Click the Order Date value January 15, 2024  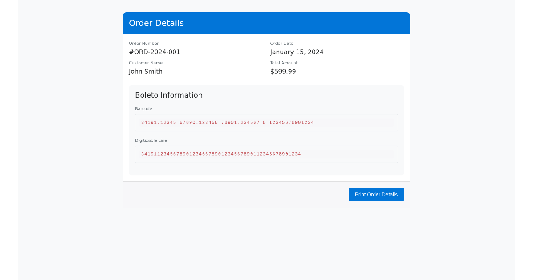click(297, 52)
